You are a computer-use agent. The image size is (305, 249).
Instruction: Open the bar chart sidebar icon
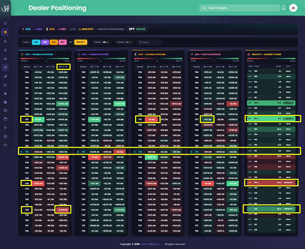[x=5, y=76]
